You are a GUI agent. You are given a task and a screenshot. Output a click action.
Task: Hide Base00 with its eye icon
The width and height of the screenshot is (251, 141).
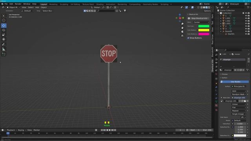[x=246, y=31]
